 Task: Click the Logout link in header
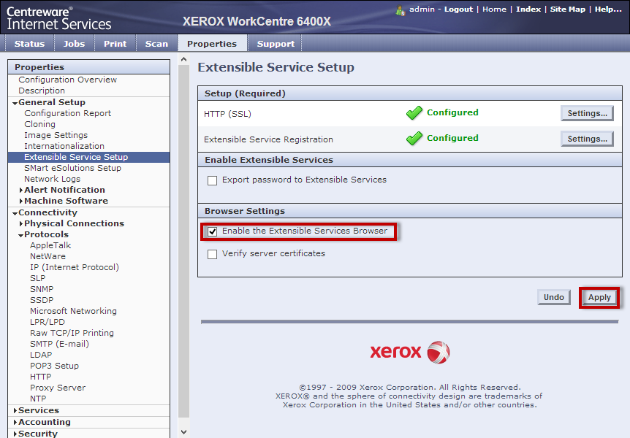458,9
